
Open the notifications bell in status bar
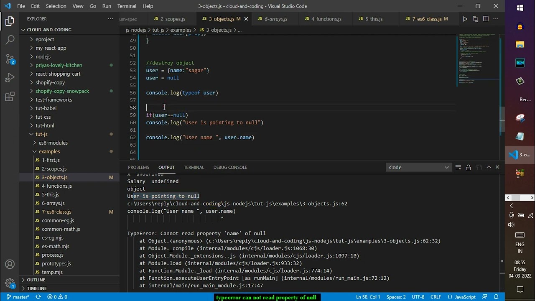[496, 297]
